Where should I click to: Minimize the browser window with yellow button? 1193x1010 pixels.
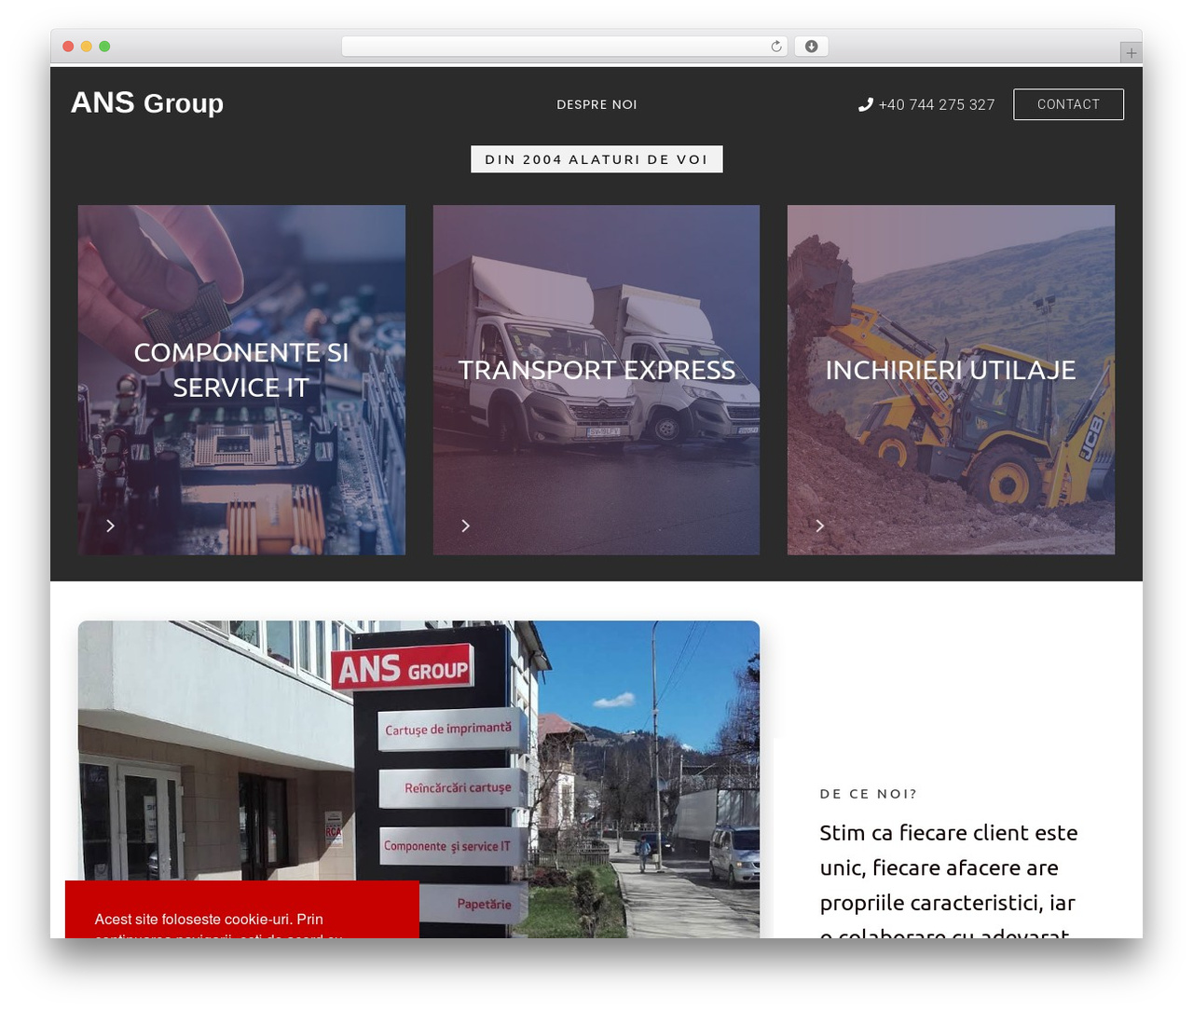click(x=86, y=47)
